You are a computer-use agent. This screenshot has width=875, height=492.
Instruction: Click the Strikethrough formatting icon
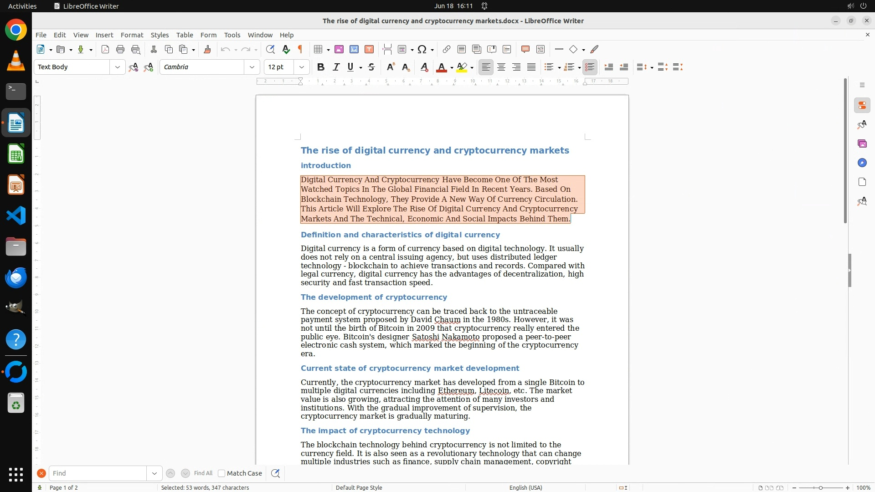371,67
